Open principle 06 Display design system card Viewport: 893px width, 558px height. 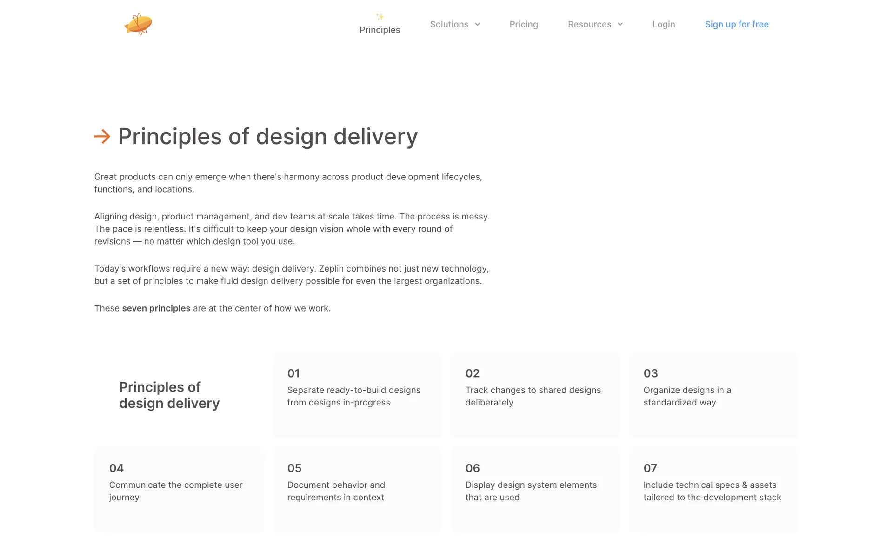coord(535,489)
